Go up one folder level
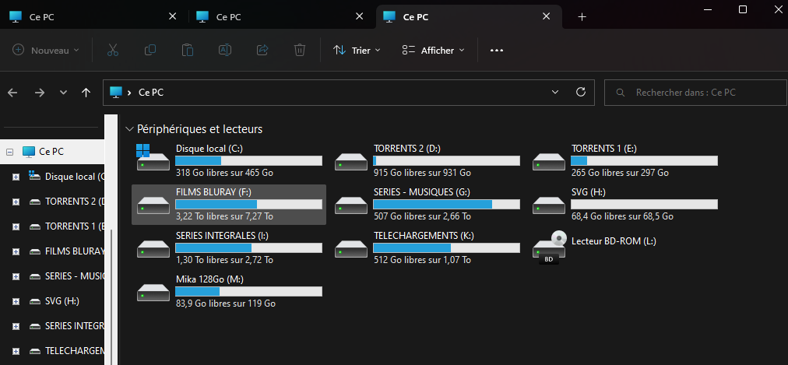 point(86,93)
